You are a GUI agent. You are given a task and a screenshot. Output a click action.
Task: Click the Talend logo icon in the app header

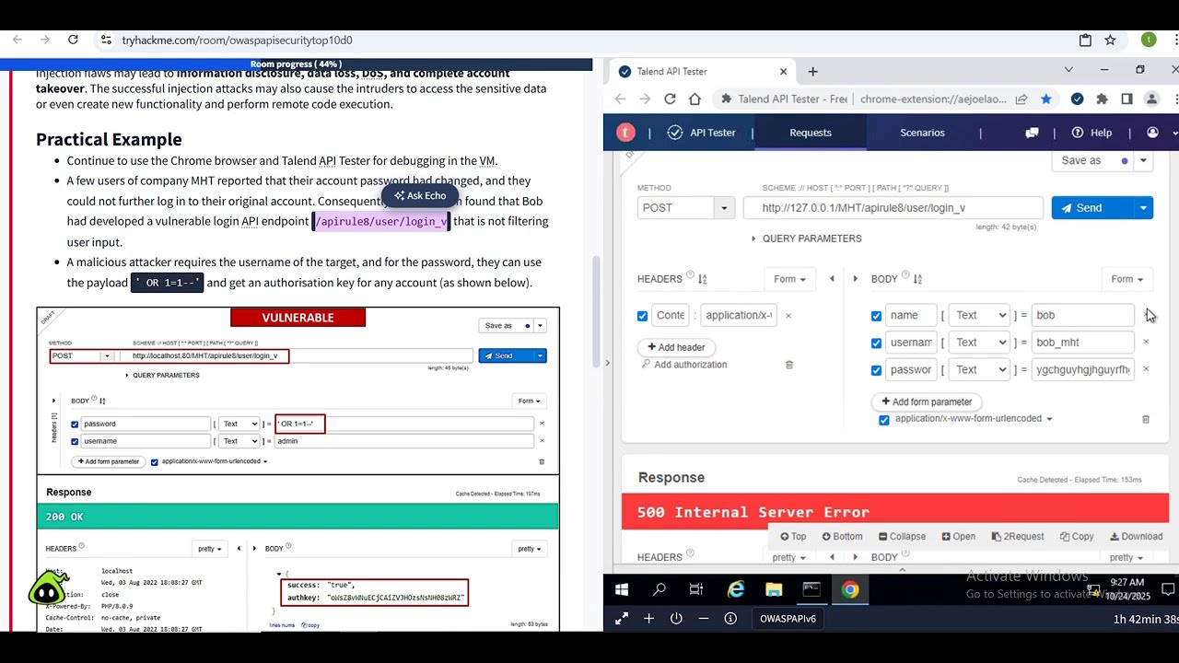pos(626,133)
